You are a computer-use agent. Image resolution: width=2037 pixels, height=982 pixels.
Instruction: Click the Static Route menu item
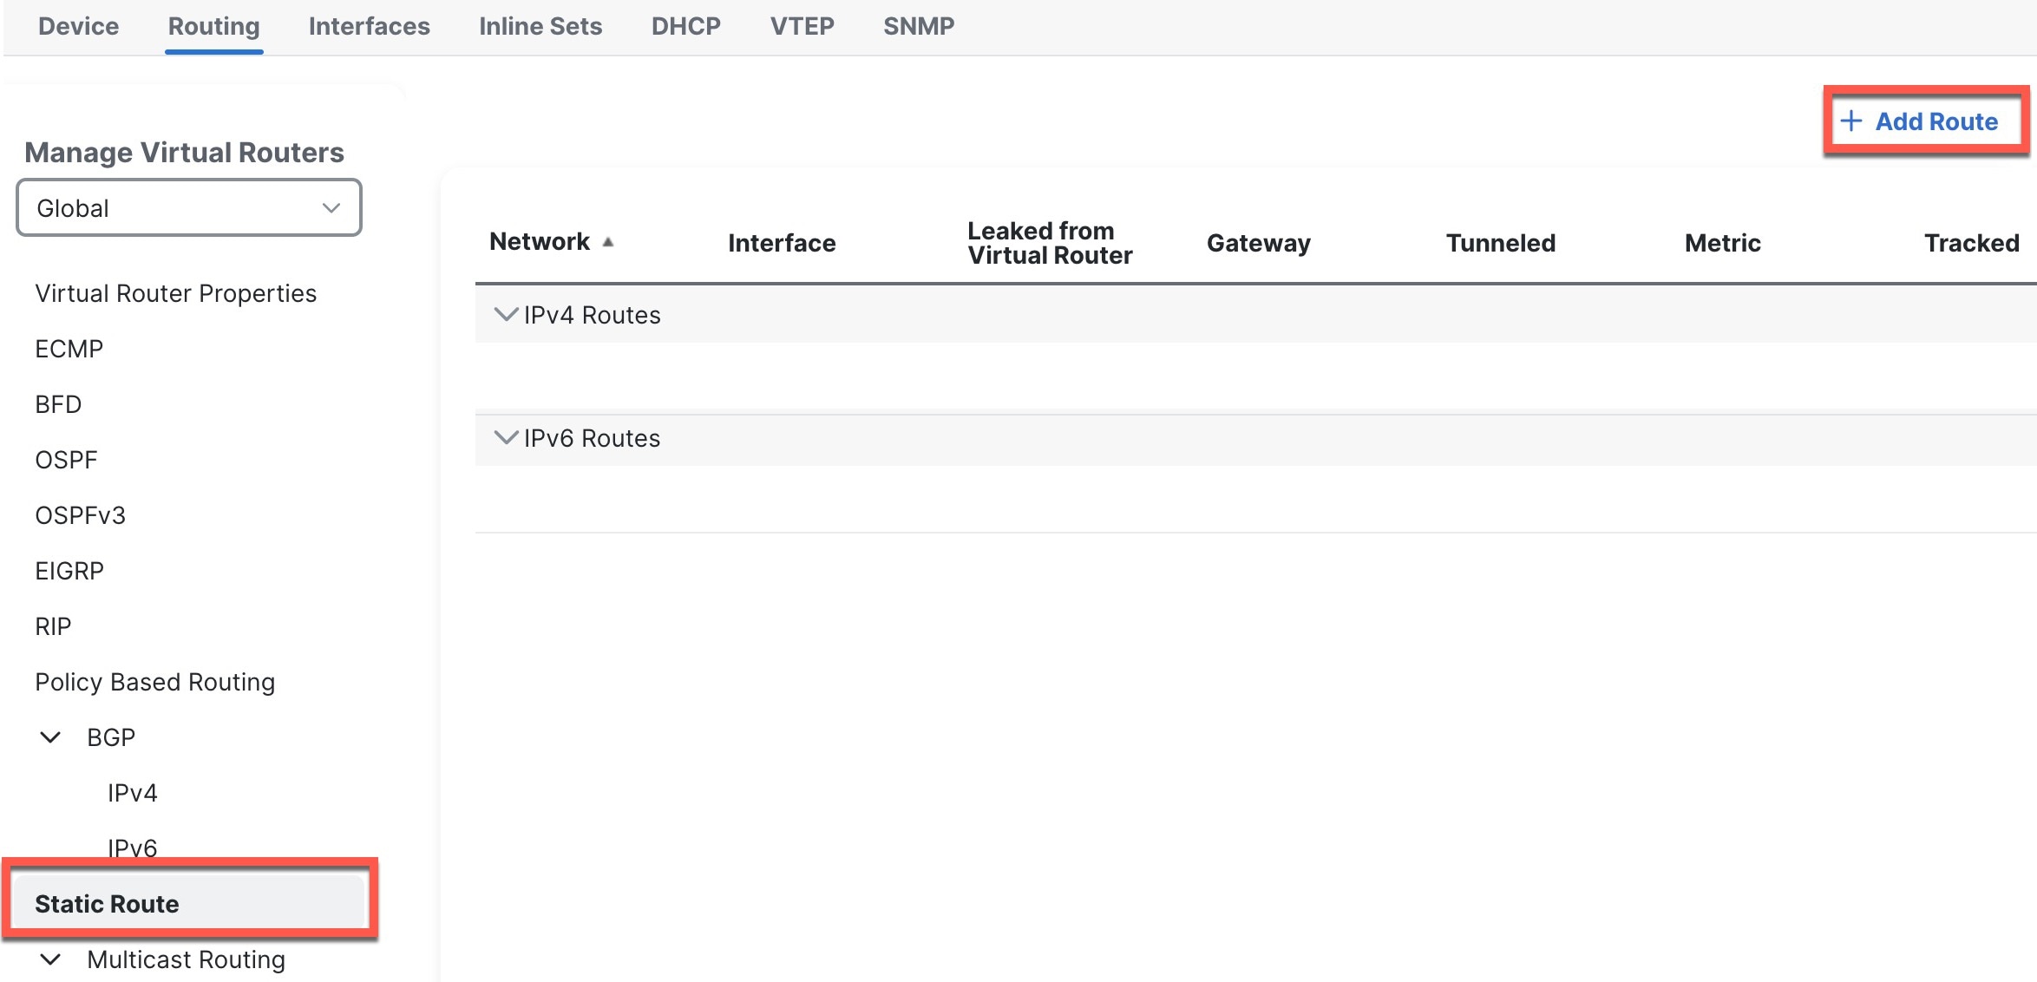[107, 904]
